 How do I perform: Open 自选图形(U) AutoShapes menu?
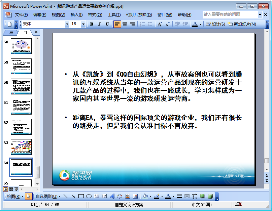point(48,196)
